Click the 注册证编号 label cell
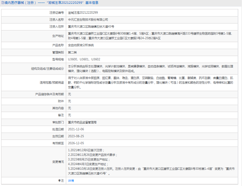This screenshot has height=186, width=242. 57,13
